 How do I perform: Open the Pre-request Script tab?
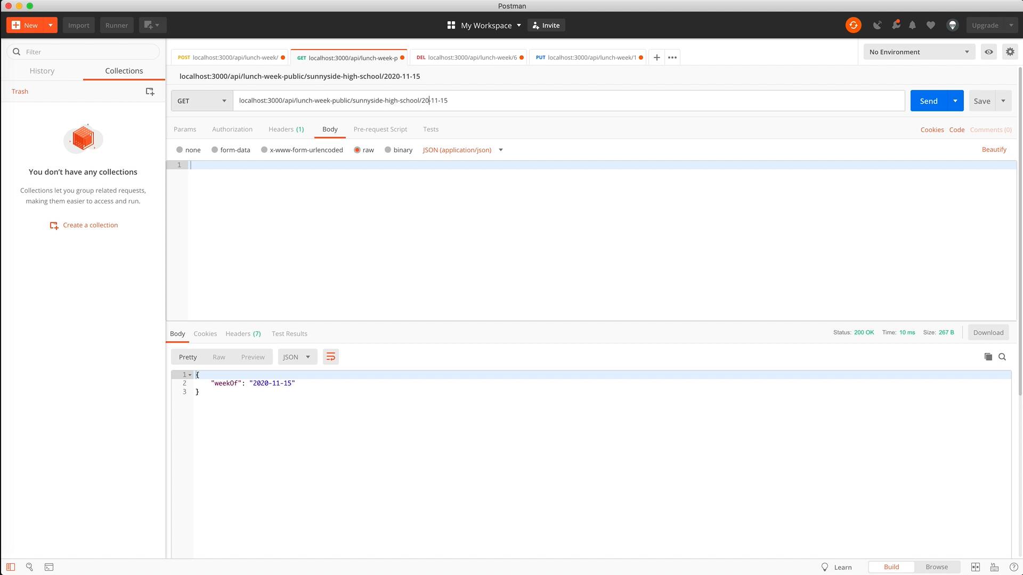pyautogui.click(x=380, y=129)
